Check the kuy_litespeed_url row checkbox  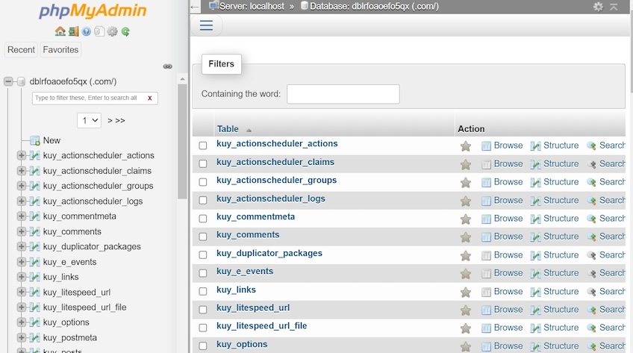(x=203, y=310)
